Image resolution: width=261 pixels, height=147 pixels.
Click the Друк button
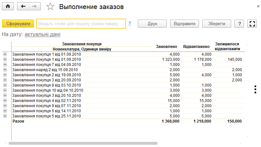point(152,24)
